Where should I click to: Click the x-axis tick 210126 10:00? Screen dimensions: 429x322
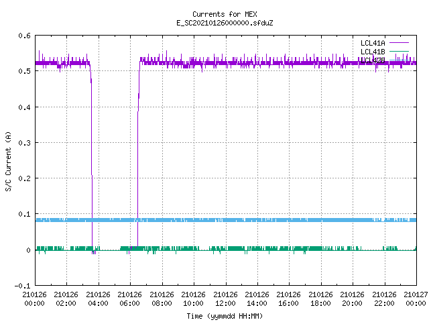tap(194, 299)
